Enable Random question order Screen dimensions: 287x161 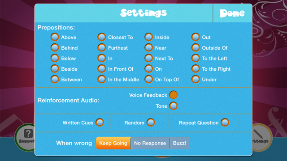(151, 123)
